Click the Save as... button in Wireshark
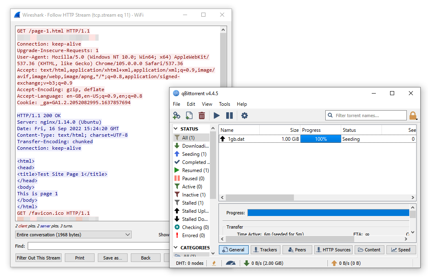 (113, 258)
